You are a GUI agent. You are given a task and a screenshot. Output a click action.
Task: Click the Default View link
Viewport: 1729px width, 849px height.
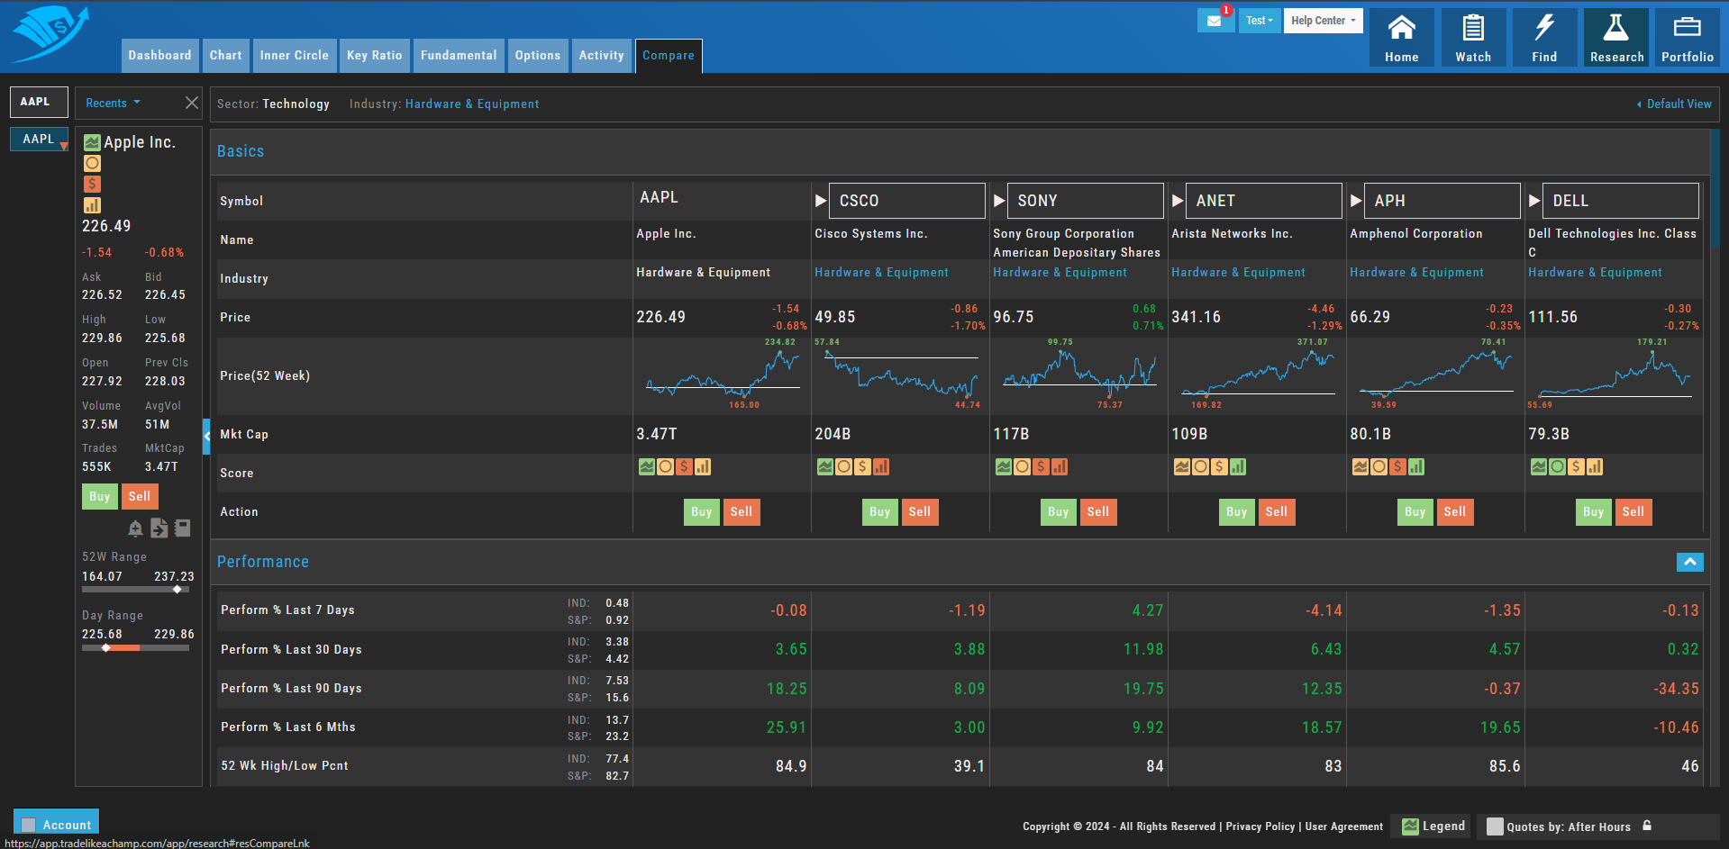(1674, 104)
